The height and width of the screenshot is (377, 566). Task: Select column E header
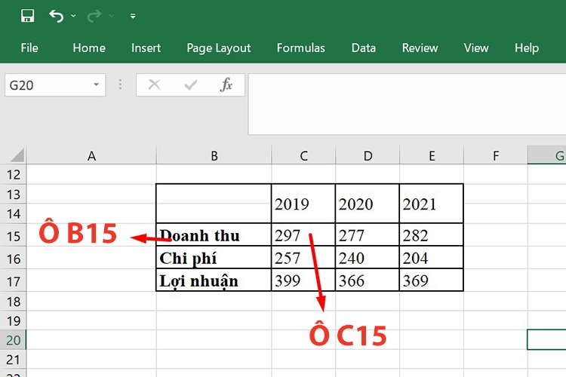[432, 155]
